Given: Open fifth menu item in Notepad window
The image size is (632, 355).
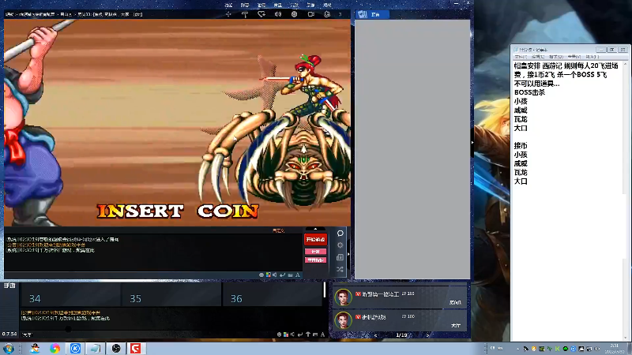Looking at the screenshot, I should [x=592, y=57].
